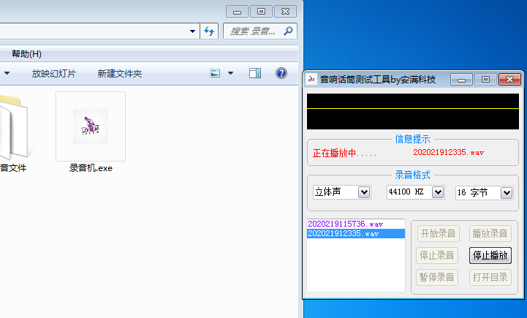This screenshot has height=318, width=527.
Task: Toggle the preview pane icon in Explorer toolbar
Action: click(x=255, y=73)
